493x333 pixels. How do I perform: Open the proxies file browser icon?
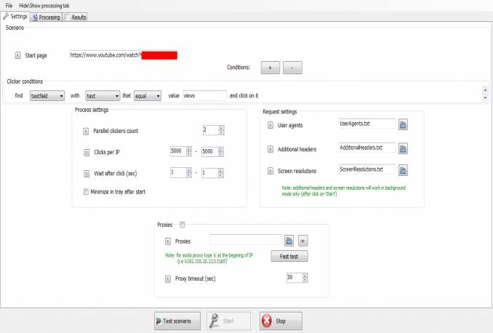tap(288, 240)
